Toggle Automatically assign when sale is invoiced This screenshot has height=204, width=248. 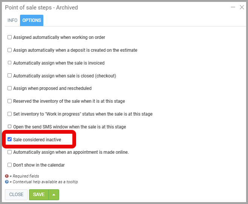(10, 63)
